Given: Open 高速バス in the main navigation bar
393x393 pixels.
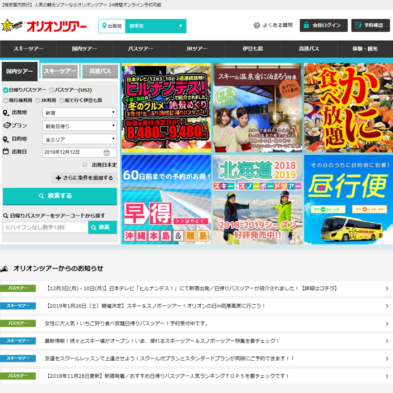Looking at the screenshot, I should [x=309, y=49].
